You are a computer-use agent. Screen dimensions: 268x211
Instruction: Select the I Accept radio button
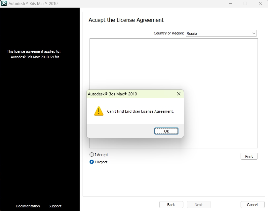[92, 155]
